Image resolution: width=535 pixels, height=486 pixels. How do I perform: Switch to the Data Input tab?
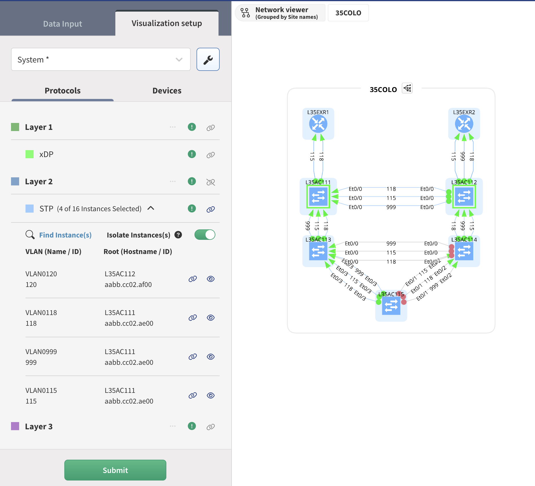tap(63, 24)
